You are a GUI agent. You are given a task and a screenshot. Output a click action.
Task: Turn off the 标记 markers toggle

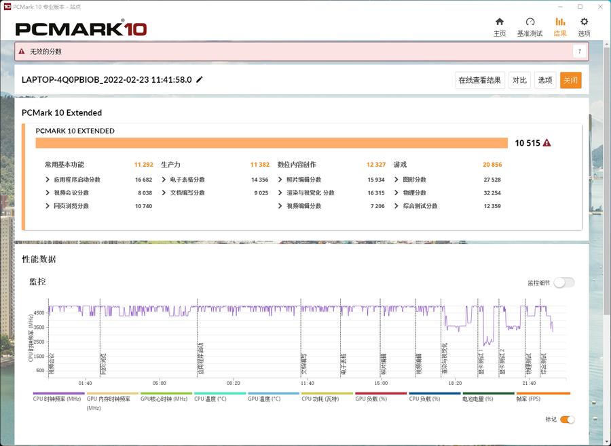click(567, 420)
